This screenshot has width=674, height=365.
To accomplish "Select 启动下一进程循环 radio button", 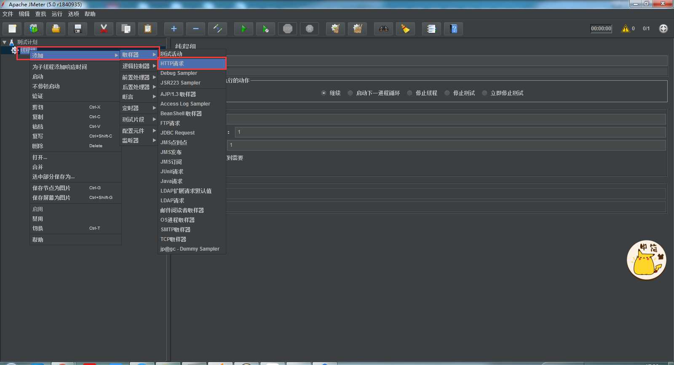I will pyautogui.click(x=350, y=93).
